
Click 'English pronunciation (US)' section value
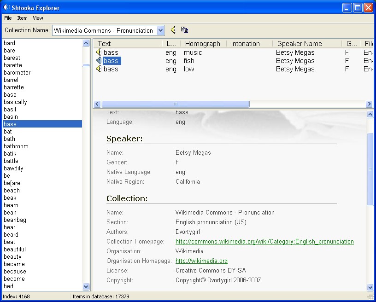click(211, 222)
